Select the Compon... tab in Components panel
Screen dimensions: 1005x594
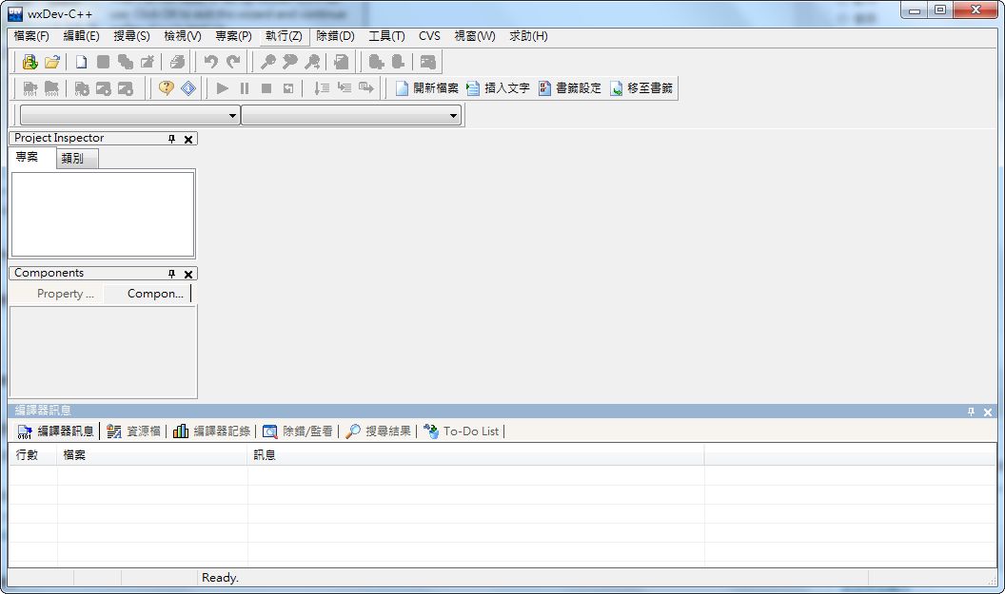(x=147, y=294)
